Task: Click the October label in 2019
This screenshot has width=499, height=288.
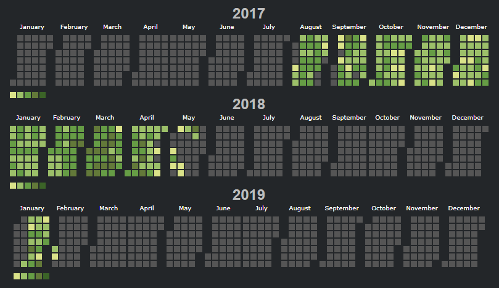Action: (x=384, y=208)
